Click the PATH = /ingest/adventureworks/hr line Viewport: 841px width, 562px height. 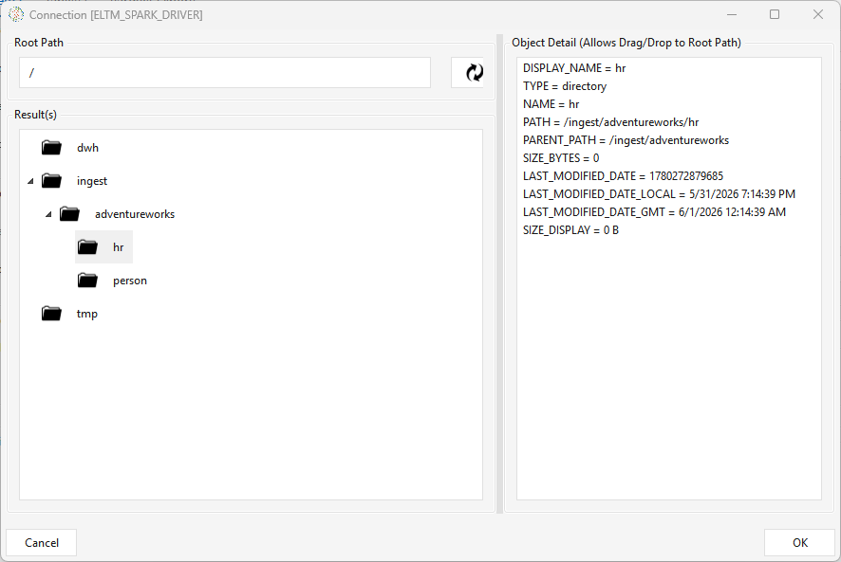click(x=611, y=122)
